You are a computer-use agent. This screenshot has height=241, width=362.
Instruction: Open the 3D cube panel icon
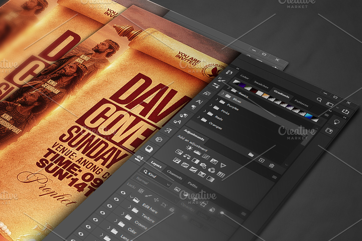pos(159,139)
